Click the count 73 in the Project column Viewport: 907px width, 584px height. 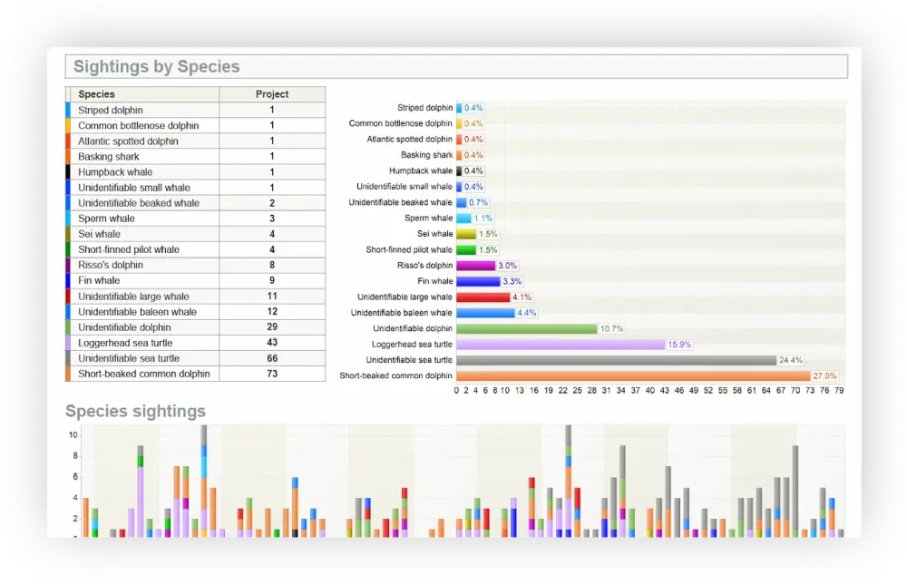pos(272,375)
